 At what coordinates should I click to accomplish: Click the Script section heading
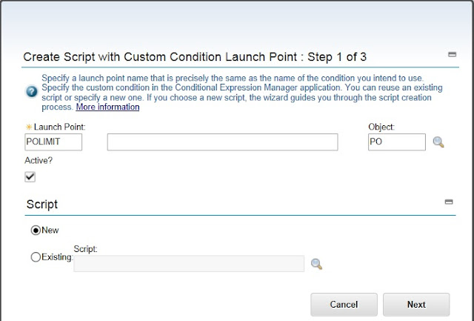(42, 203)
